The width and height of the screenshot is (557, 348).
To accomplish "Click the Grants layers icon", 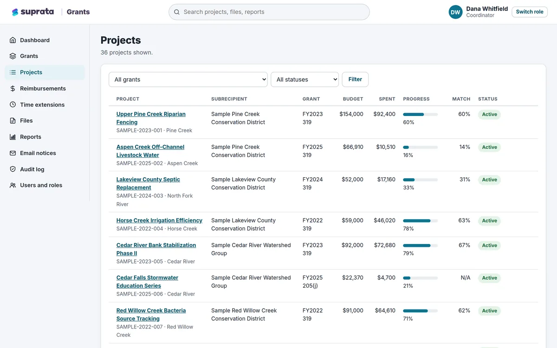I will (x=13, y=56).
